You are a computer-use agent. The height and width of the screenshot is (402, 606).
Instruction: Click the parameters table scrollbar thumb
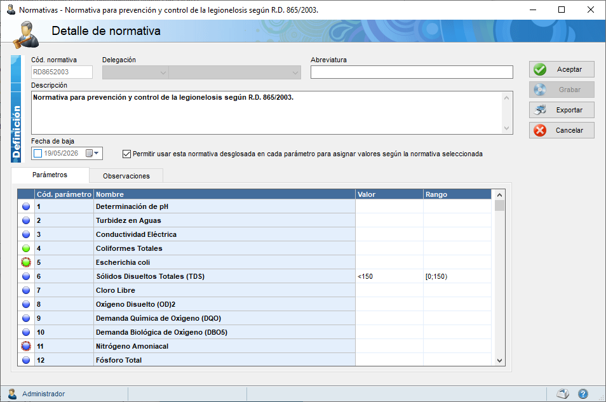pyautogui.click(x=499, y=205)
